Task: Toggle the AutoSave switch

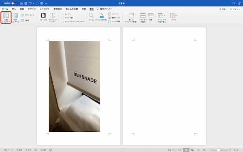Action: (x=14, y=3)
